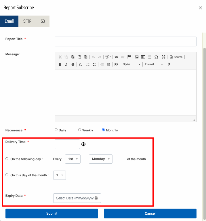Choose the 'On the following day' option
206x221 pixels.
tap(7, 159)
